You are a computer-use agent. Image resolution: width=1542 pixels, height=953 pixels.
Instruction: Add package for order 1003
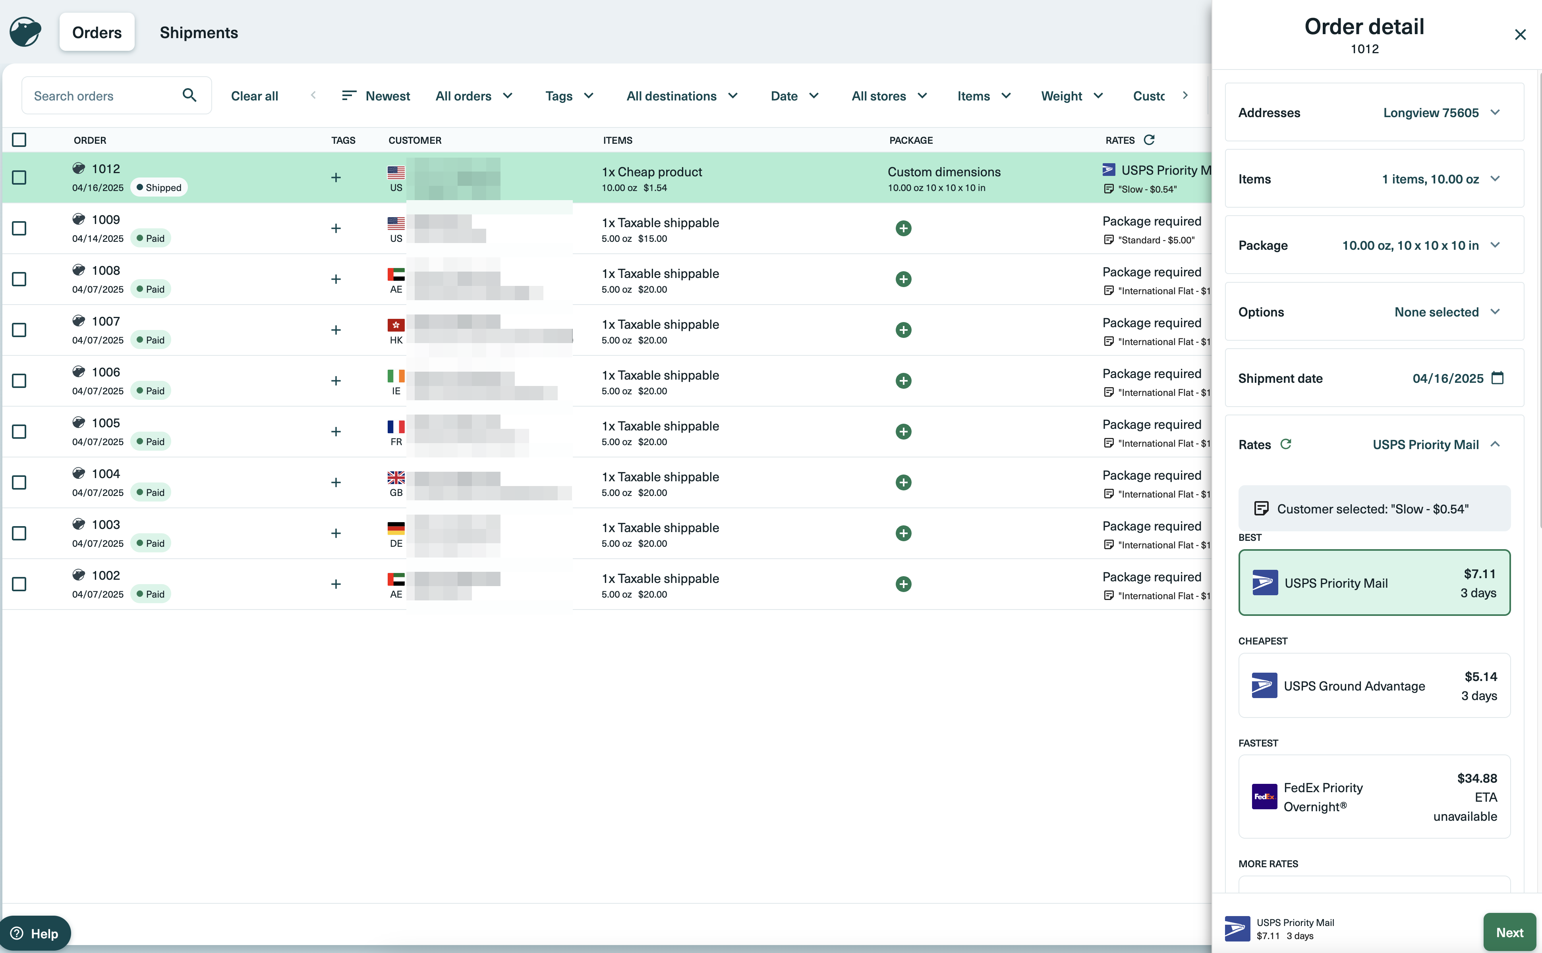click(x=903, y=533)
